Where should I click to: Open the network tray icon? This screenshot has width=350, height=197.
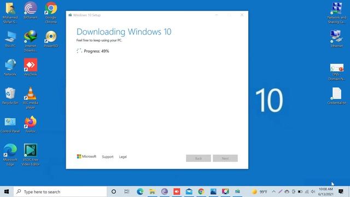(307, 192)
